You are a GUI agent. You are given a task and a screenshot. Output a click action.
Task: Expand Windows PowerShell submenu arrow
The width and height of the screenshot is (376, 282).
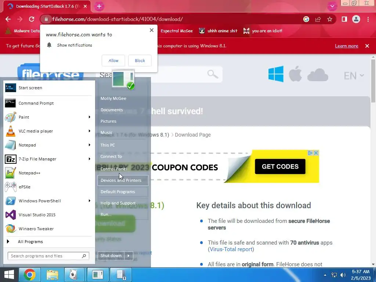pos(90,201)
